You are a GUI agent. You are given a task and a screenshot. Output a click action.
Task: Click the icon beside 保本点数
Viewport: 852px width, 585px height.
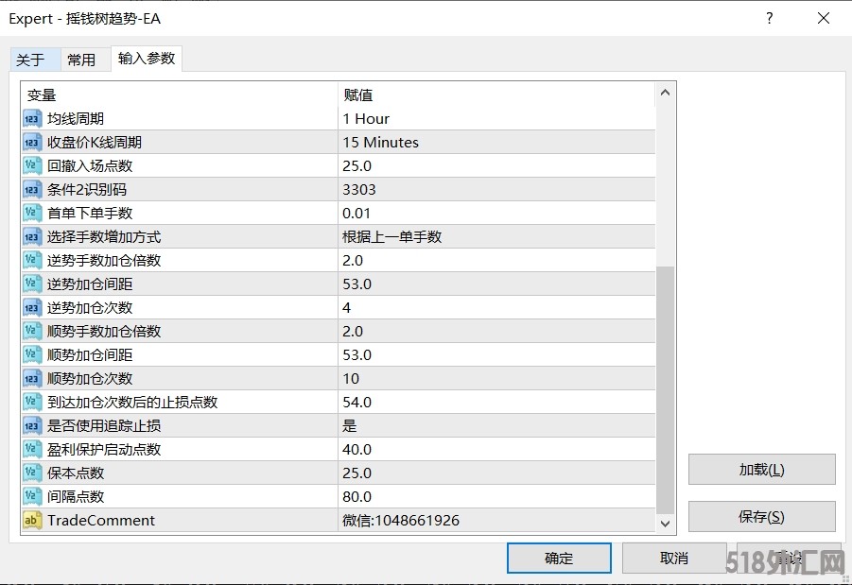[32, 473]
